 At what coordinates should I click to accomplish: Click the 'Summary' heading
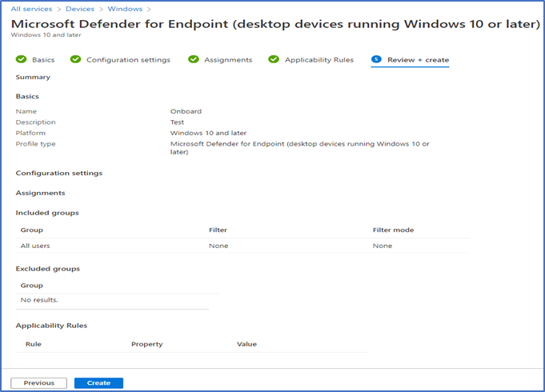33,77
